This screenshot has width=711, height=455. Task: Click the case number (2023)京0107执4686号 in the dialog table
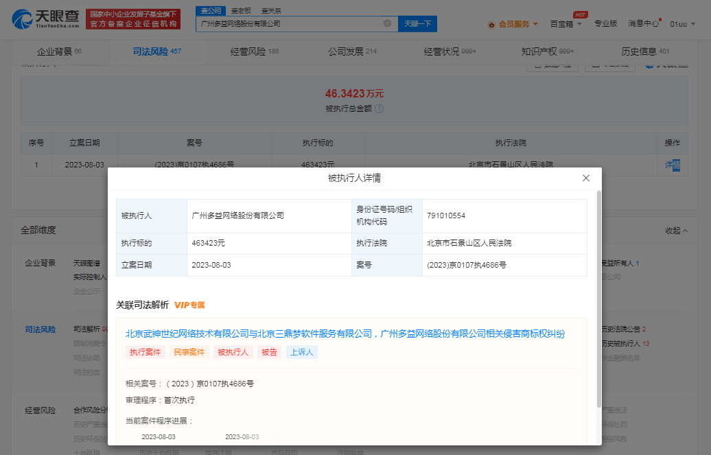pyautogui.click(x=467, y=265)
